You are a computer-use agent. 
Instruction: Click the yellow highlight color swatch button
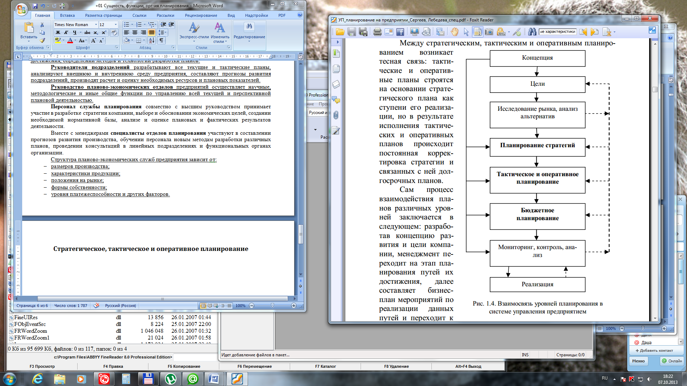click(x=58, y=41)
